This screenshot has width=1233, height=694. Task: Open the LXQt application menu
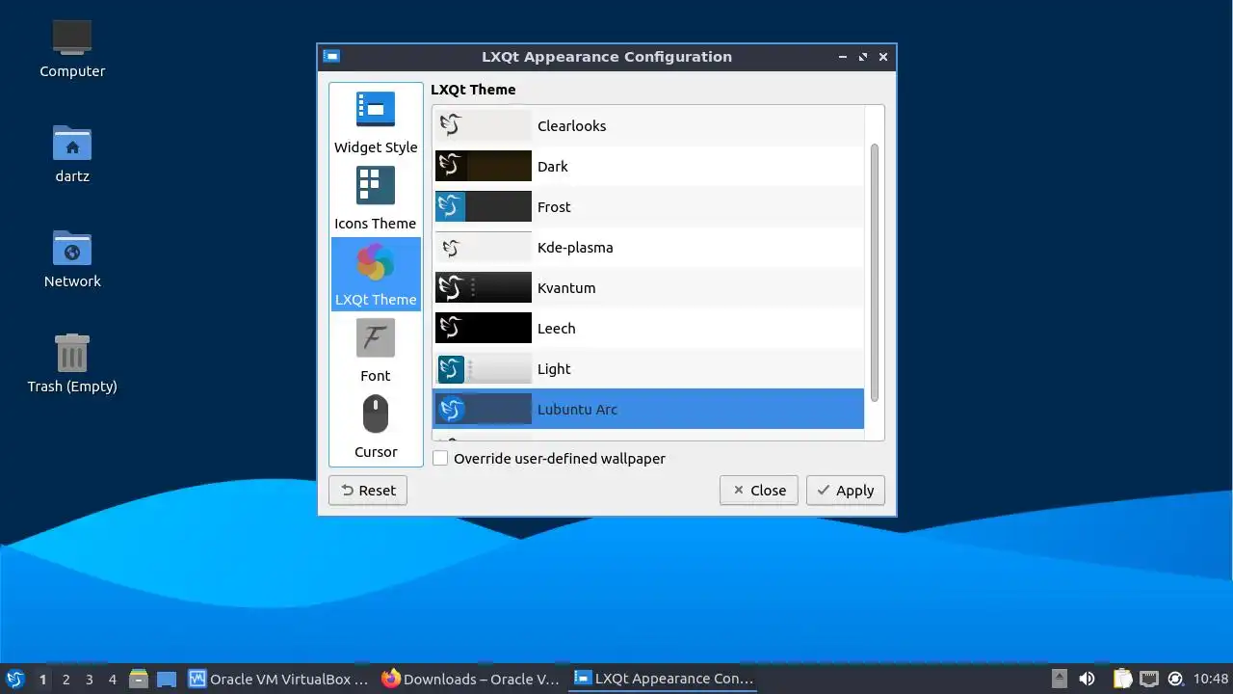tap(14, 679)
